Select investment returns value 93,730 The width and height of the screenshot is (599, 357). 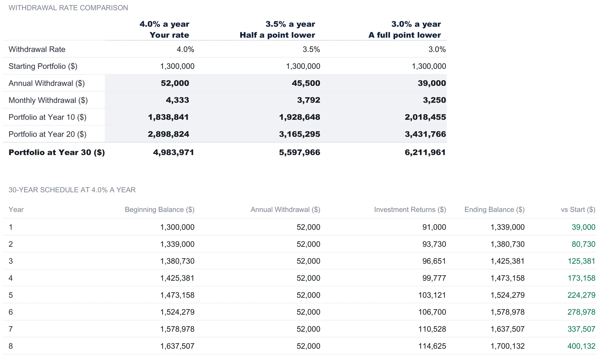click(434, 244)
